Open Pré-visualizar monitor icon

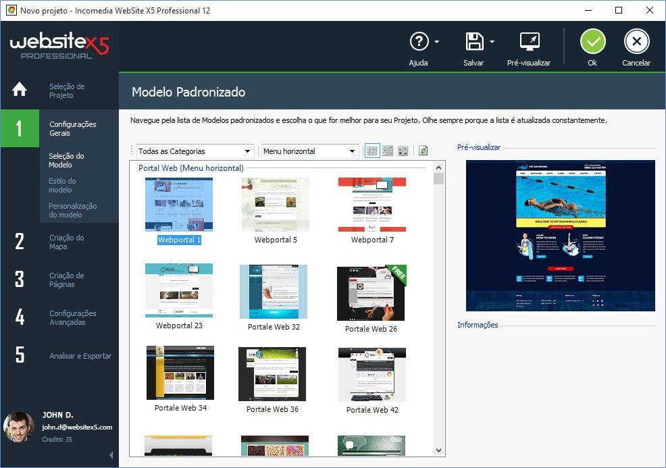pos(530,42)
